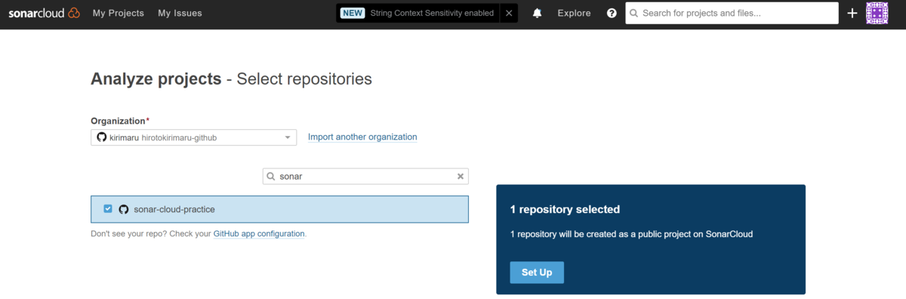
Task: Open the String Context Sensitivity enabled announcement
Action: pos(432,13)
